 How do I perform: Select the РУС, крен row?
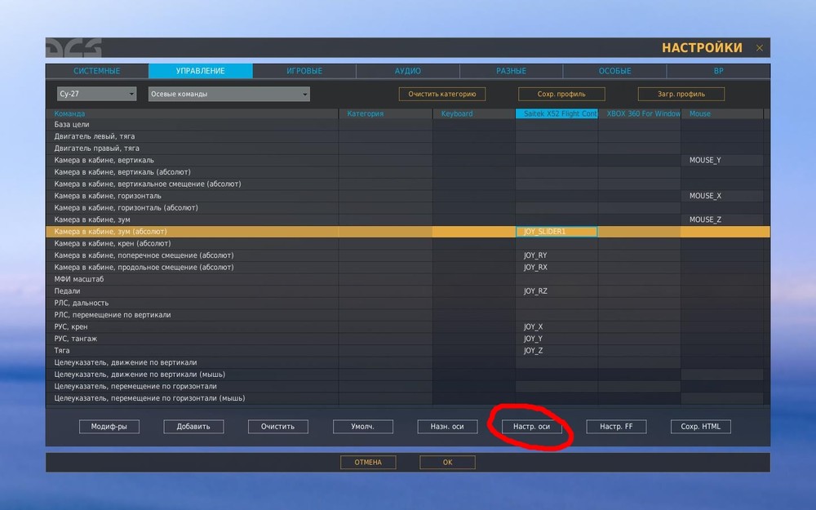tap(407, 327)
